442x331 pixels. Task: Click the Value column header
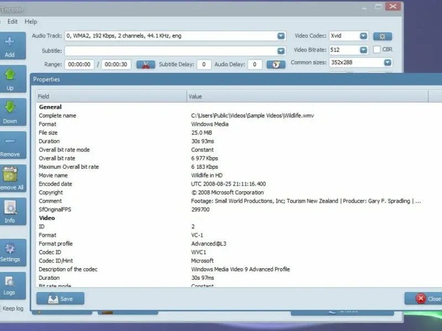click(307, 97)
